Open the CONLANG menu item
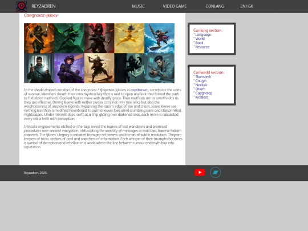308x231 pixels. [x=214, y=6]
